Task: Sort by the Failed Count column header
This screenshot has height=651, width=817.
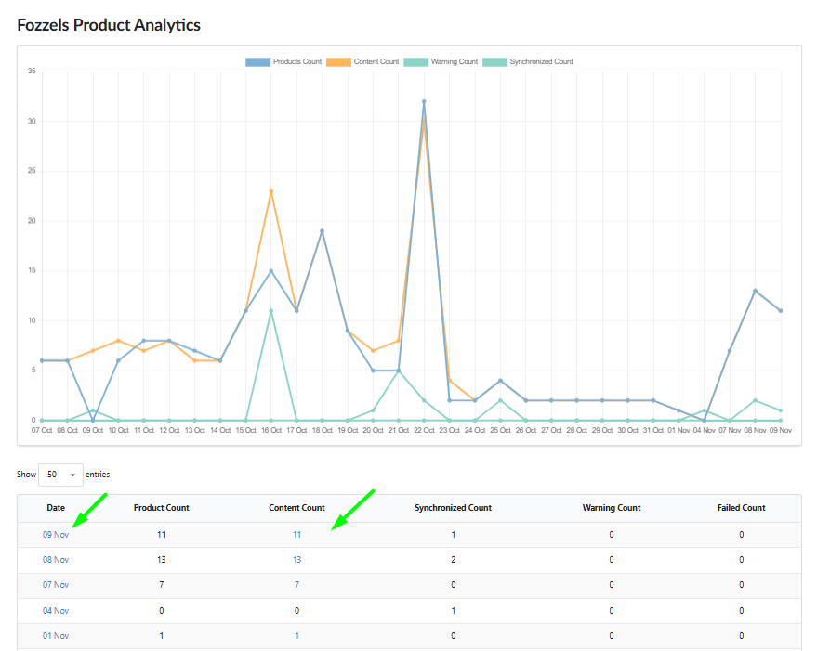Action: point(742,508)
